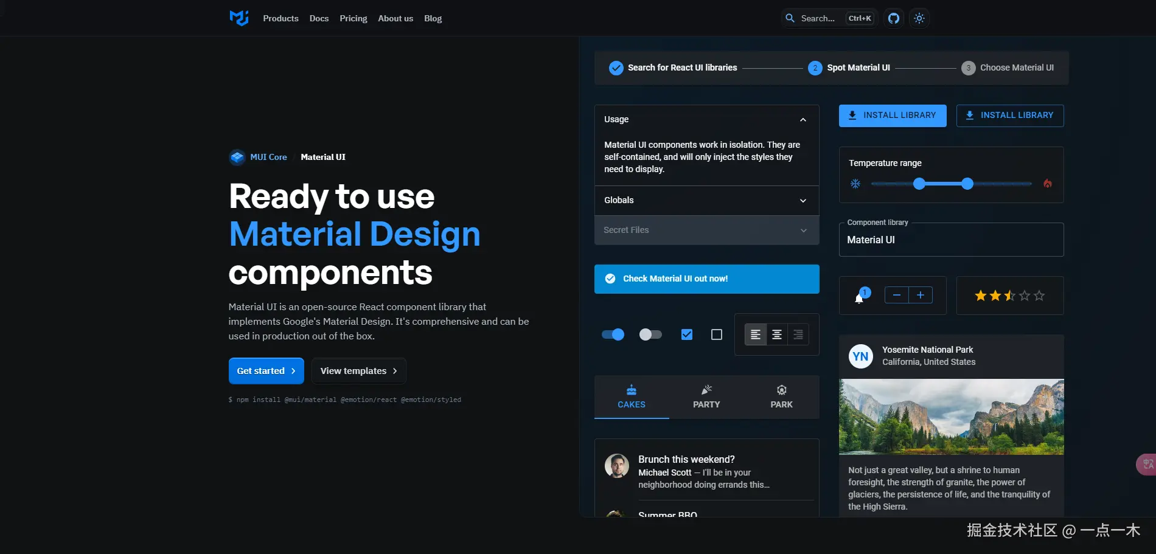The width and height of the screenshot is (1156, 554).
Task: Click the MUI Core cube icon
Action: (x=237, y=157)
